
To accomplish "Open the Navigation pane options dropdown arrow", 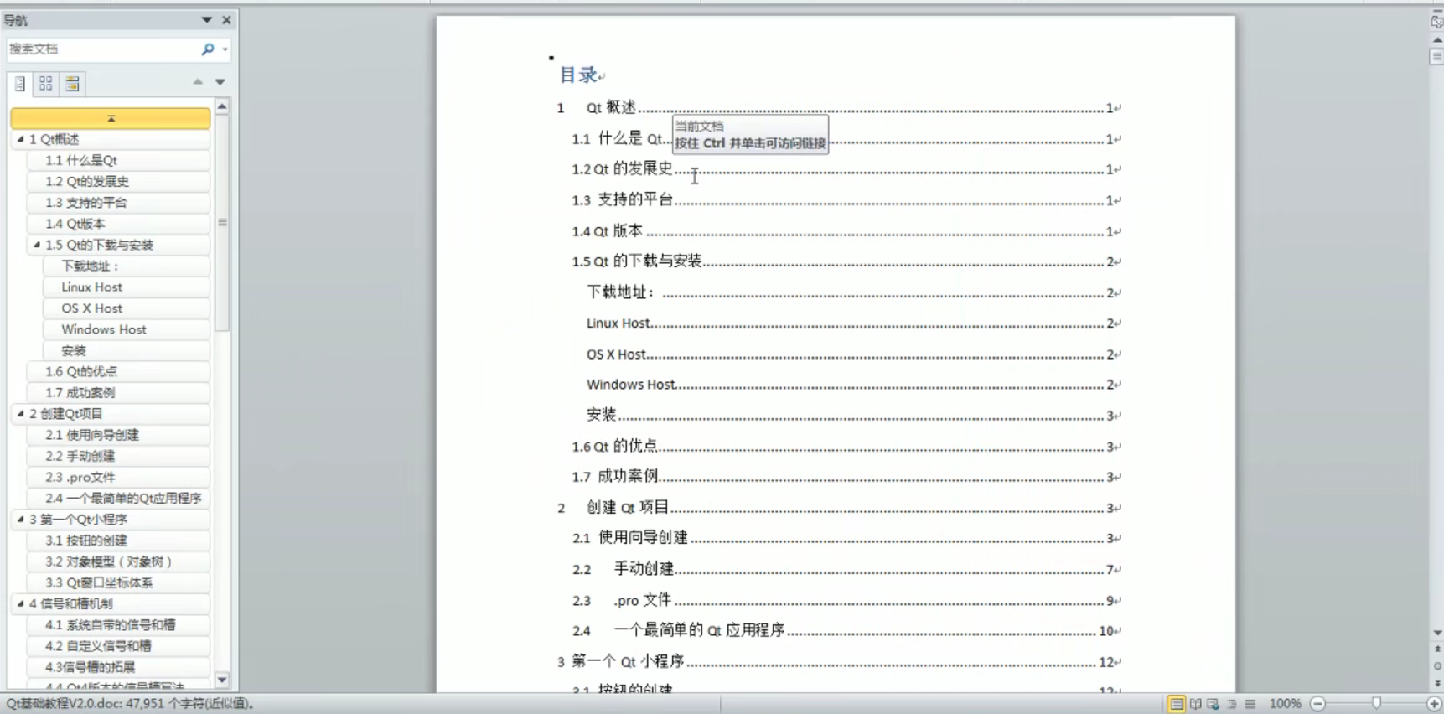I will [x=206, y=19].
